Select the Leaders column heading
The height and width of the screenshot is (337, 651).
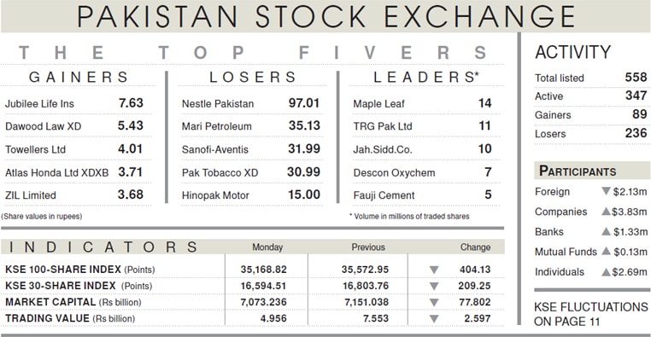click(426, 77)
